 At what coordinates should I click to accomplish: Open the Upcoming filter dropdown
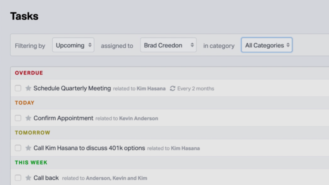(73, 45)
